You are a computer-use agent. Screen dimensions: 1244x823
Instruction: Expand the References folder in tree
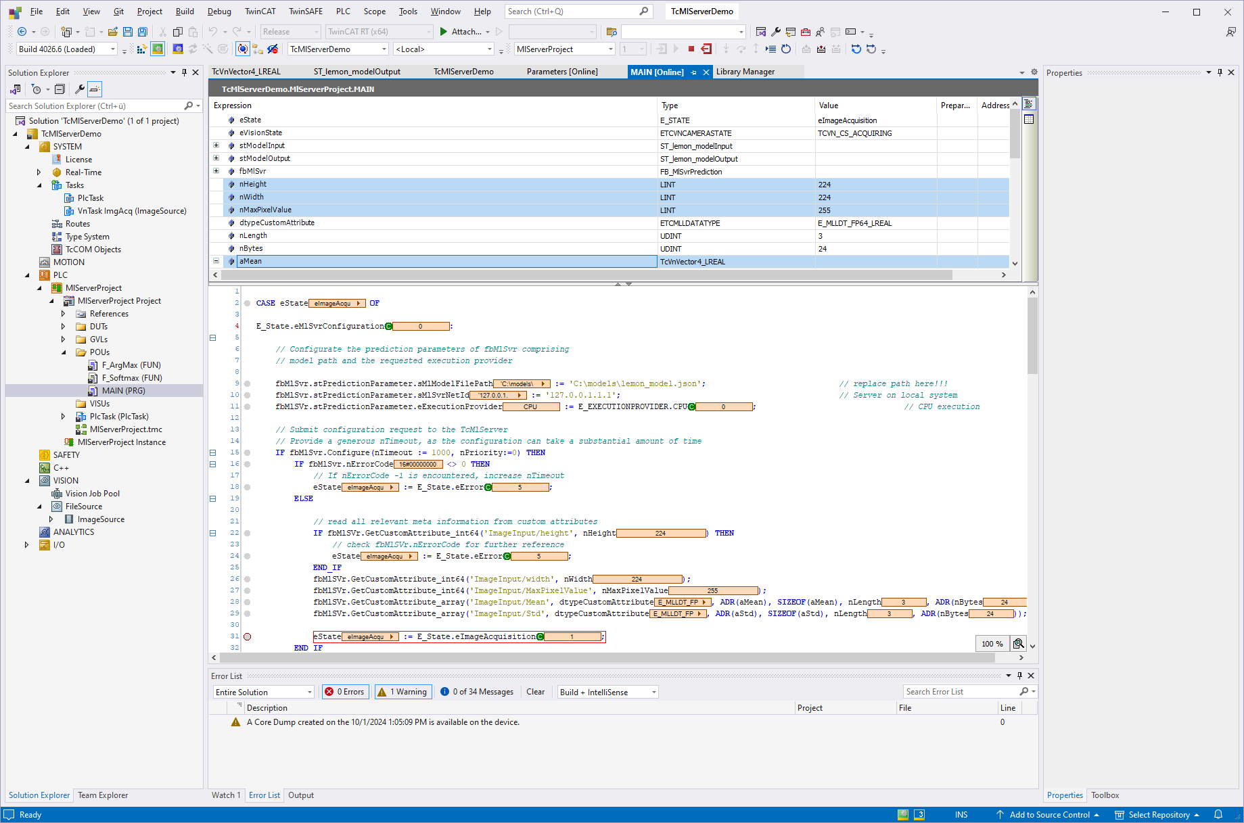click(x=64, y=314)
